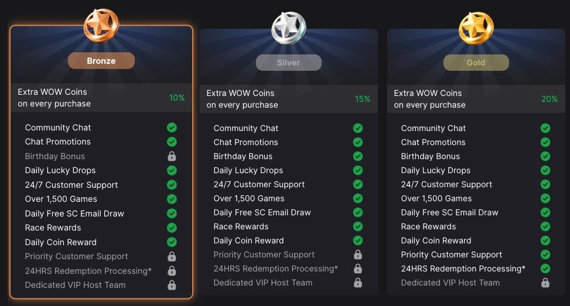Click Gold Race Rewards label

click(x=428, y=226)
